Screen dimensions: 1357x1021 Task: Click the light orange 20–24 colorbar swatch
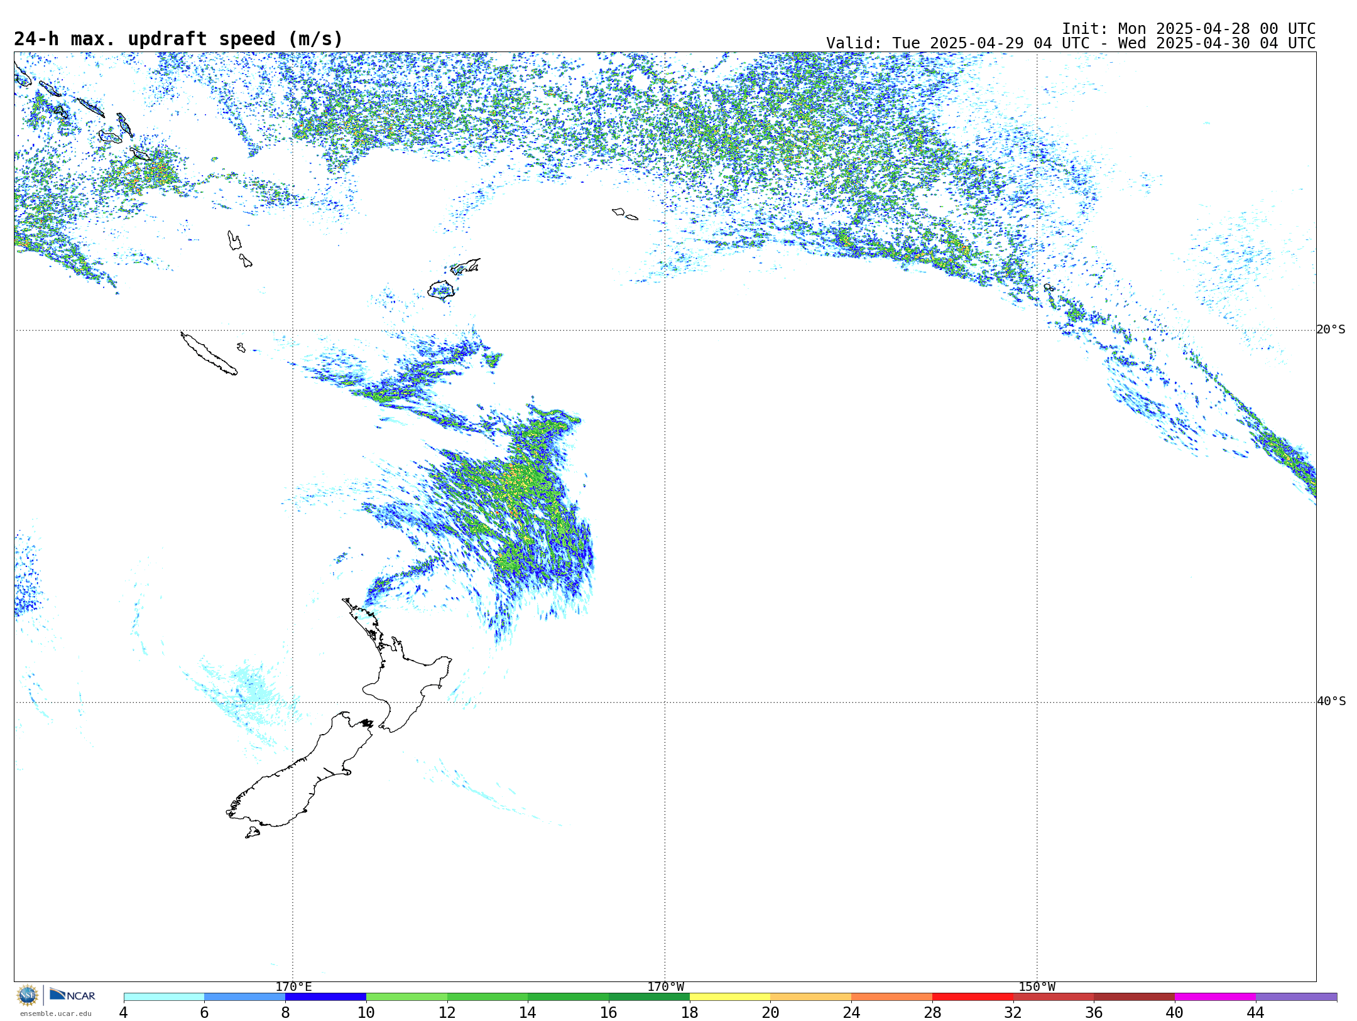[x=811, y=997]
